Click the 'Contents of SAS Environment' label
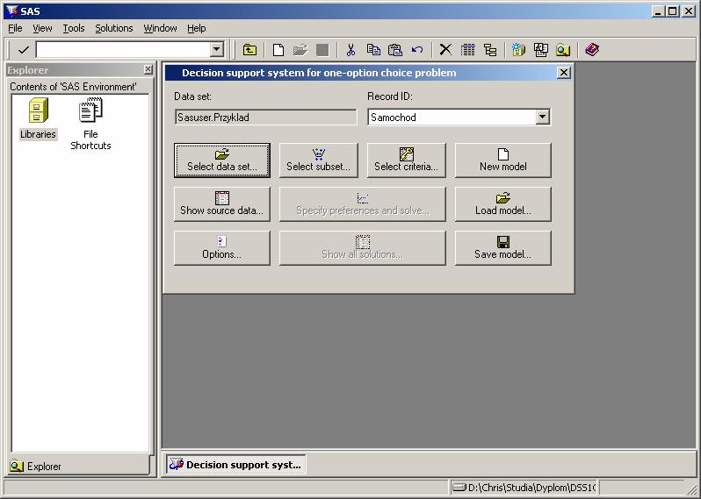Viewport: 701px width, 499px height. tap(73, 87)
